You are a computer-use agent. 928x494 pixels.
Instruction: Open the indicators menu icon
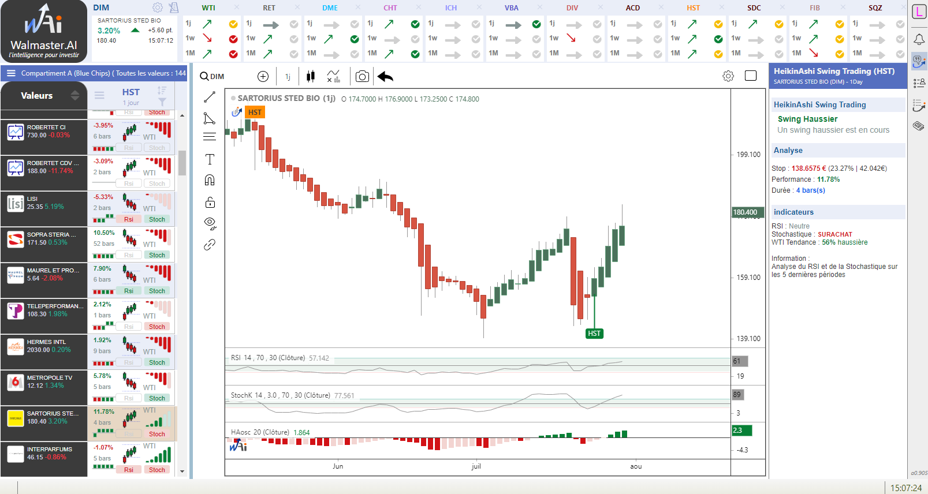click(334, 77)
